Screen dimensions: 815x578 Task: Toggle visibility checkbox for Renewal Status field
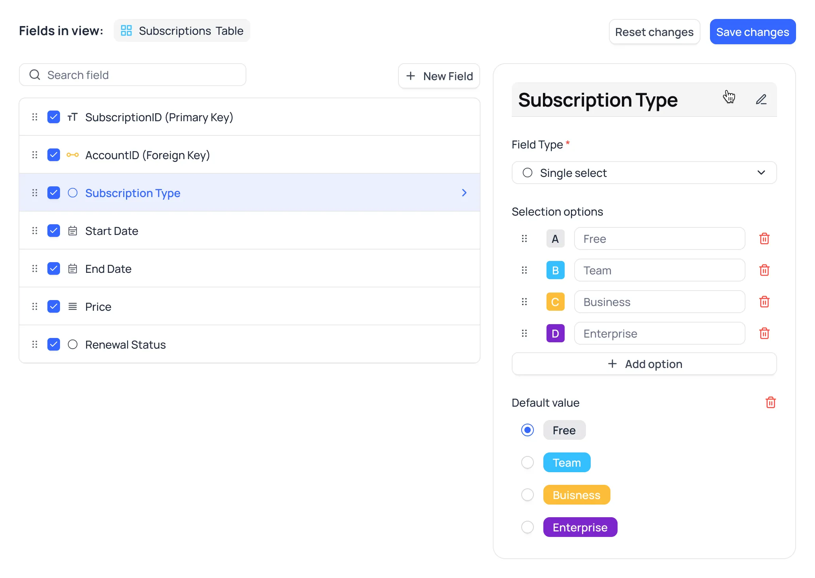(x=53, y=344)
